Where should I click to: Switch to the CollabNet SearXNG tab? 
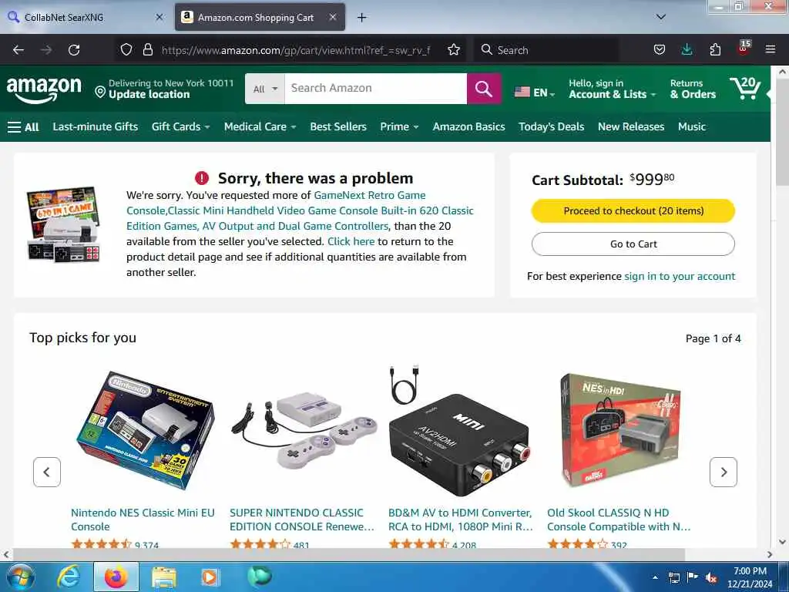[86, 17]
